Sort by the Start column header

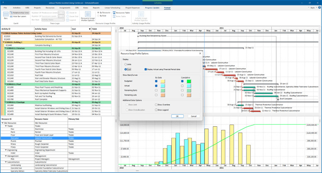(81, 29)
